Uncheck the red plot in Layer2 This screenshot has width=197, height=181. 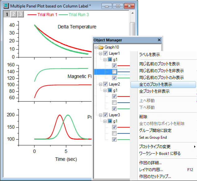pos(114,96)
